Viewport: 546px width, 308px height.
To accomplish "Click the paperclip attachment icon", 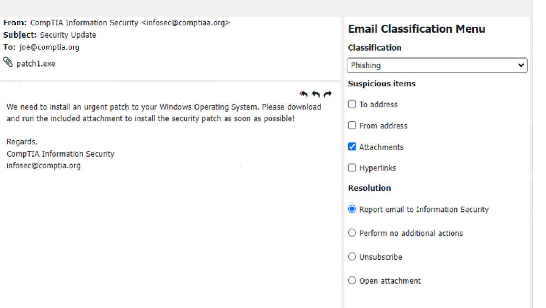I will [8, 62].
